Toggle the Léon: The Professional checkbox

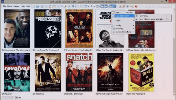(34, 50)
